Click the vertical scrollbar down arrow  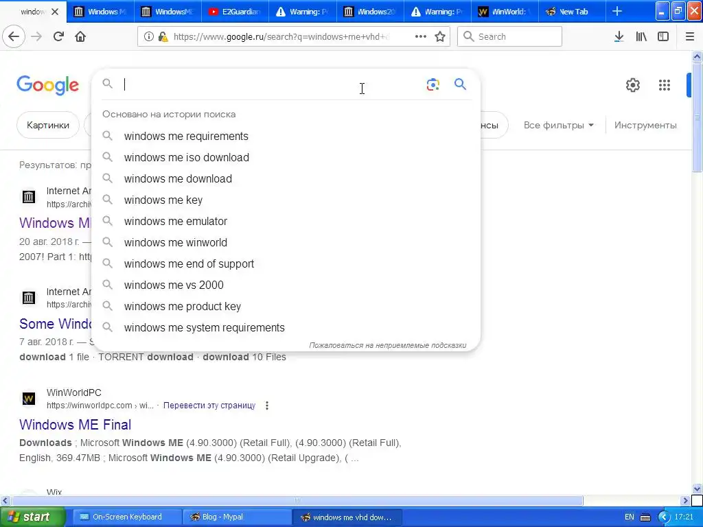[x=698, y=489]
